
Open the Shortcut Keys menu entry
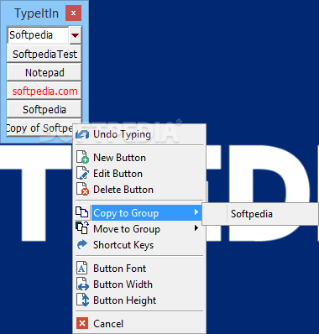pos(139,245)
